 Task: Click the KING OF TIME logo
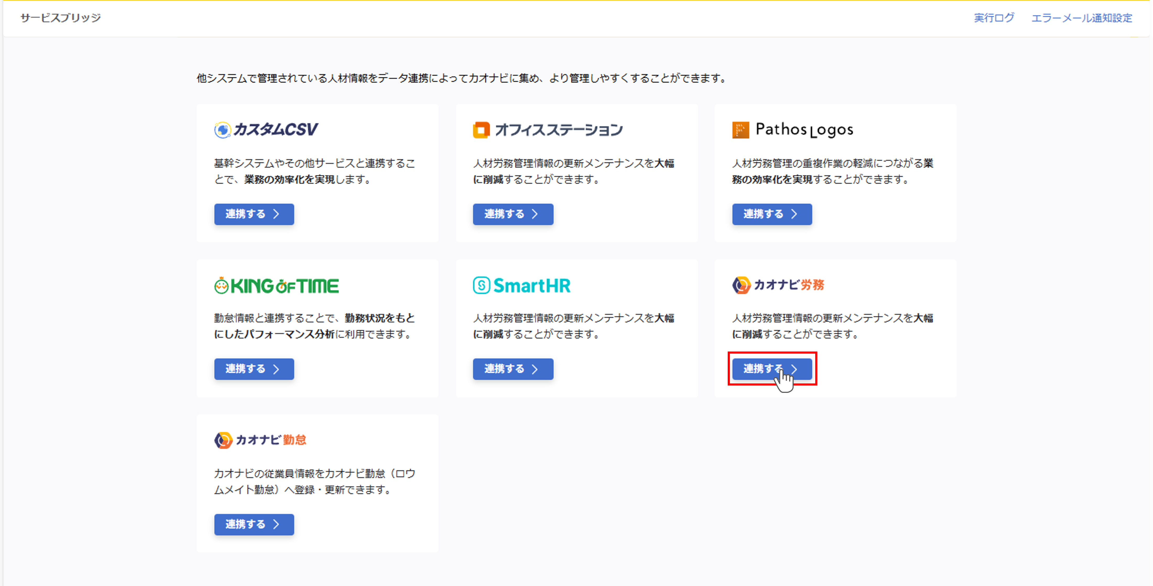276,286
